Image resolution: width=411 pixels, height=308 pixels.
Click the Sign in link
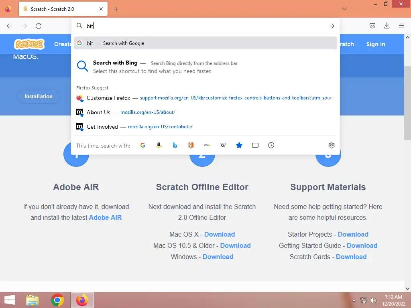click(376, 44)
